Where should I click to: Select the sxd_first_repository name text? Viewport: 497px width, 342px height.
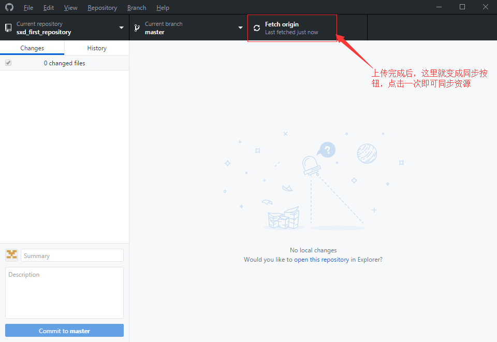tap(43, 32)
